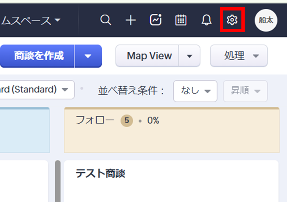Expand arrow beside 商談を作成 button

click(88, 56)
